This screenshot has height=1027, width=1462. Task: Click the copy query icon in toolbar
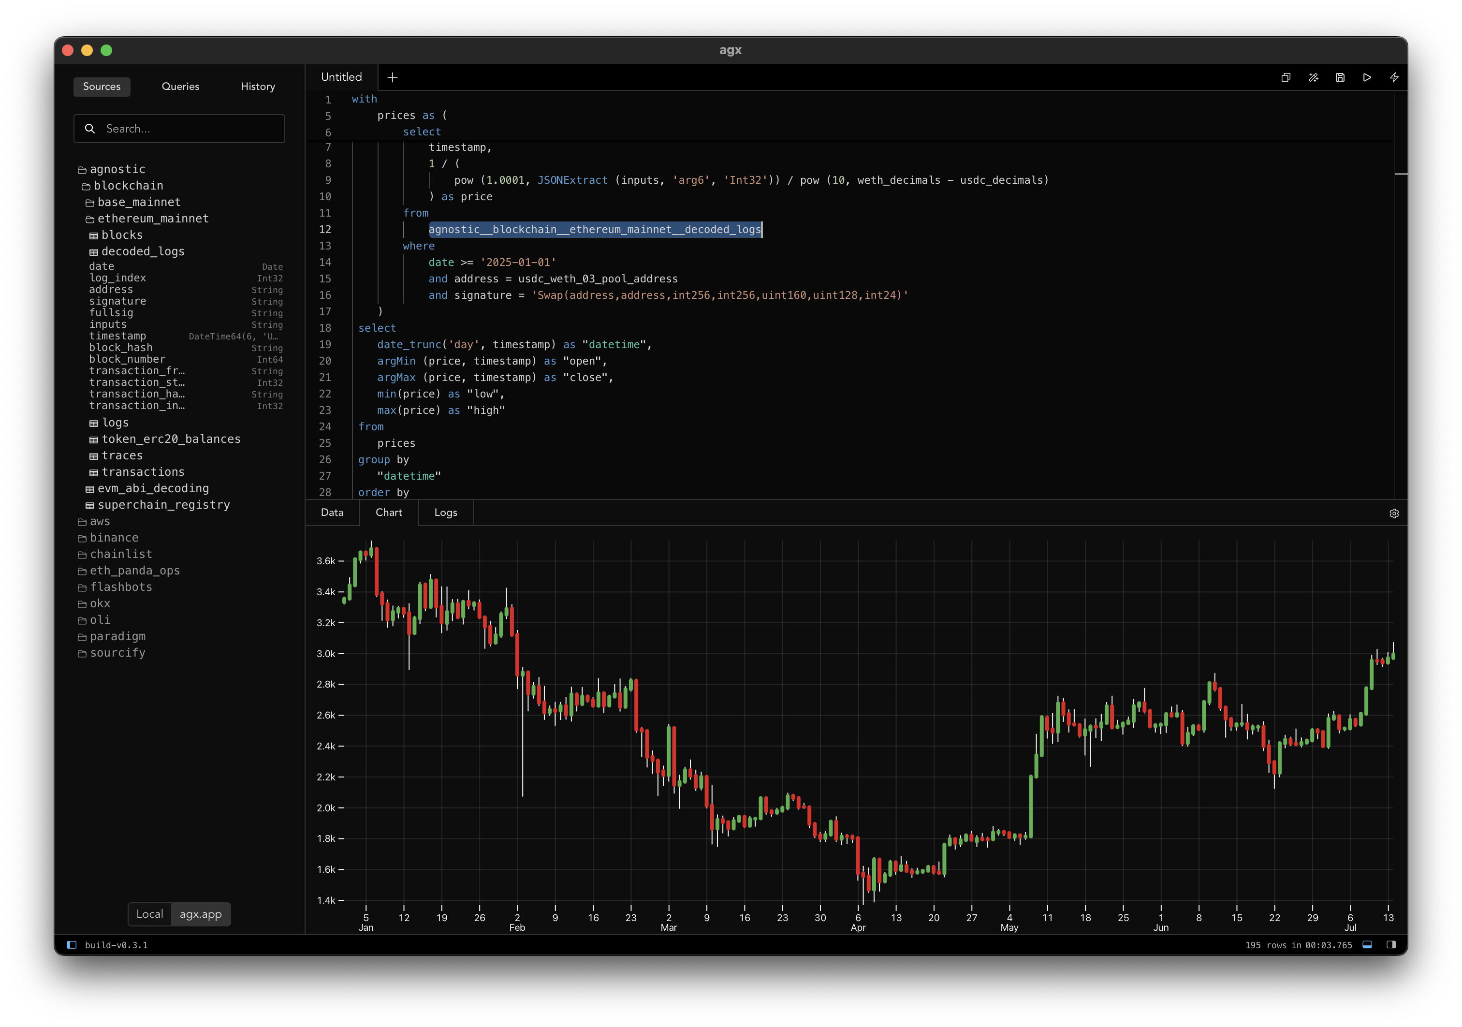pos(1286,77)
